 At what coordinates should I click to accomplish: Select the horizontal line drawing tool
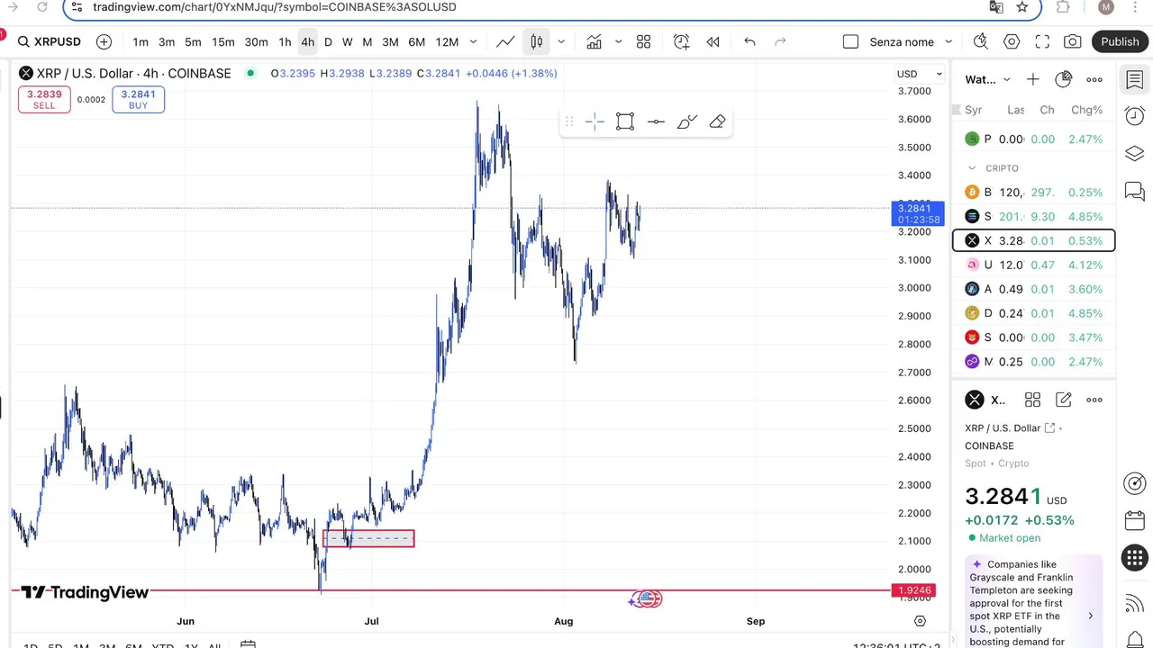[656, 121]
